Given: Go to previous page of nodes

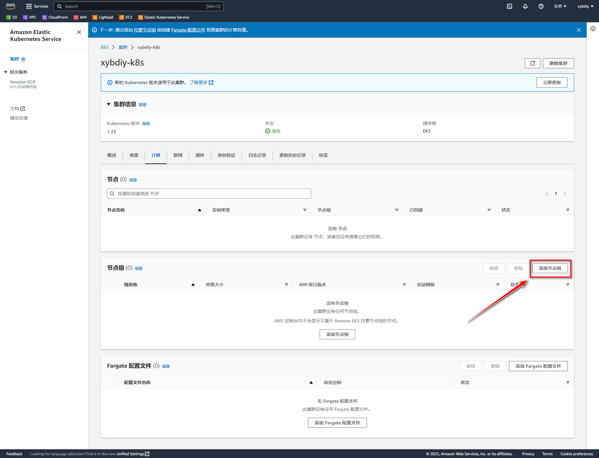Looking at the screenshot, I should click(x=547, y=194).
